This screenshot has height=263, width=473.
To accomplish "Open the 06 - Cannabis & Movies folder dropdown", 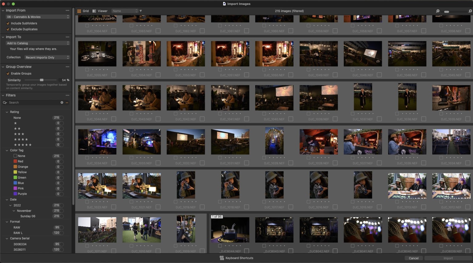I will 37,17.
